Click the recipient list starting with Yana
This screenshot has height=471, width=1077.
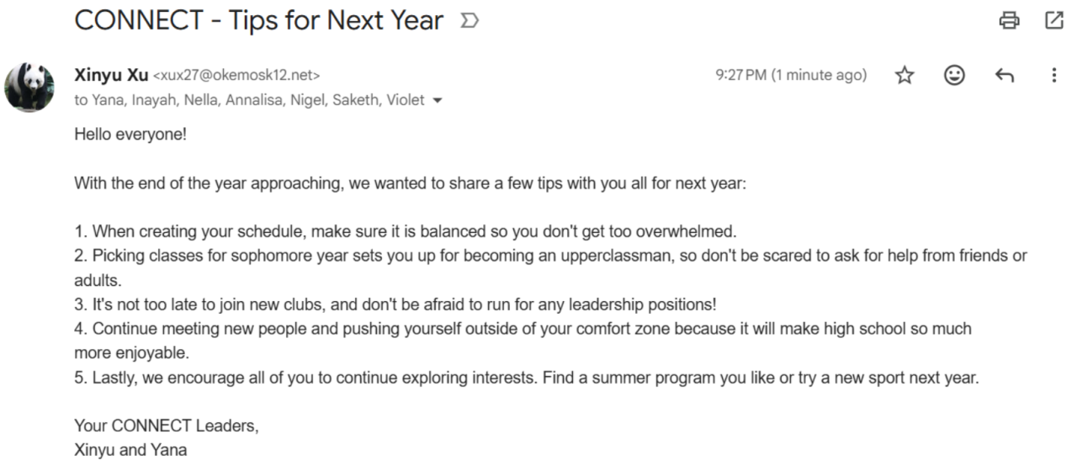point(250,101)
